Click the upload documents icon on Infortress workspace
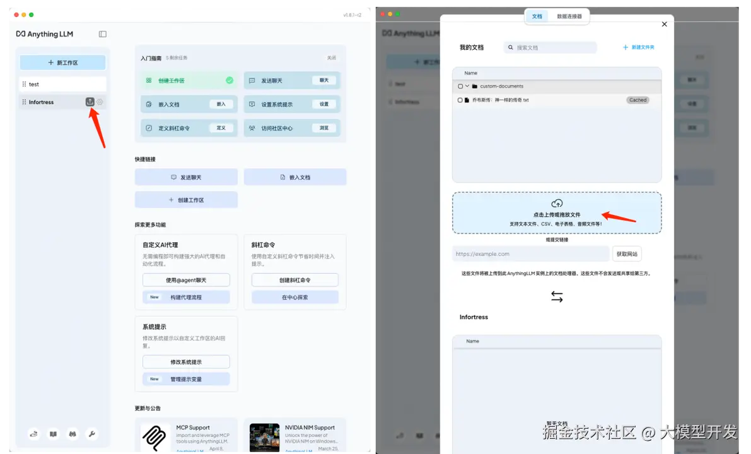 click(x=90, y=102)
